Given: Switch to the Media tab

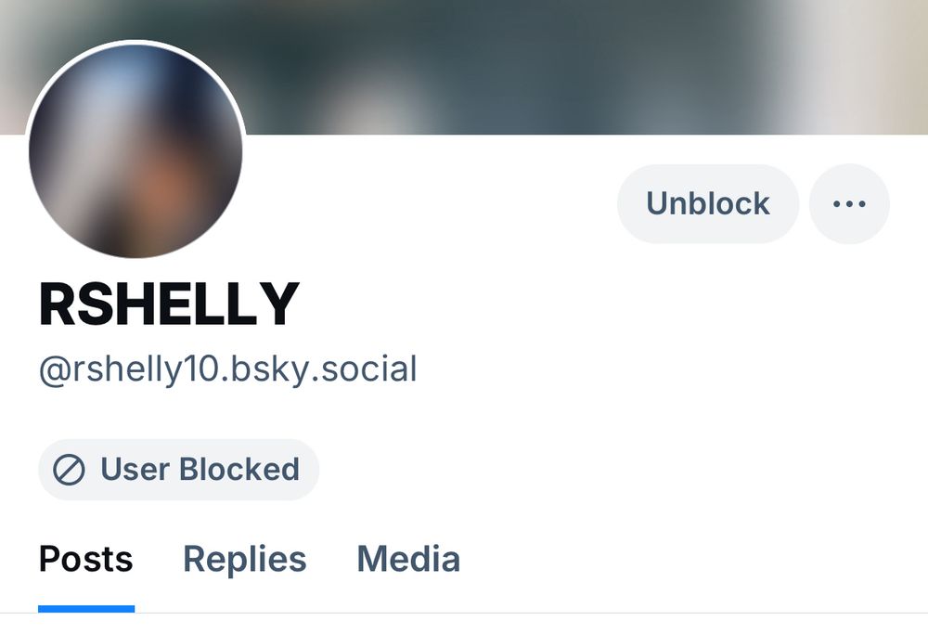Looking at the screenshot, I should [408, 559].
